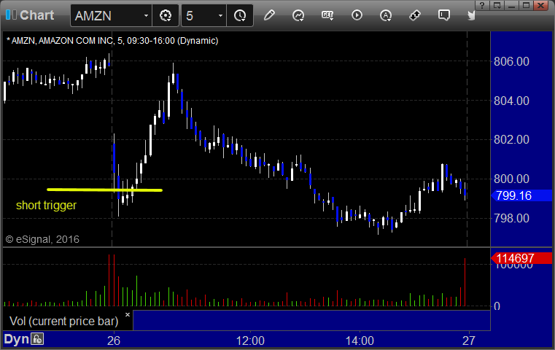Image resolution: width=555 pixels, height=350 pixels.
Task: Click date 26 on the time axis
Action: (114, 341)
